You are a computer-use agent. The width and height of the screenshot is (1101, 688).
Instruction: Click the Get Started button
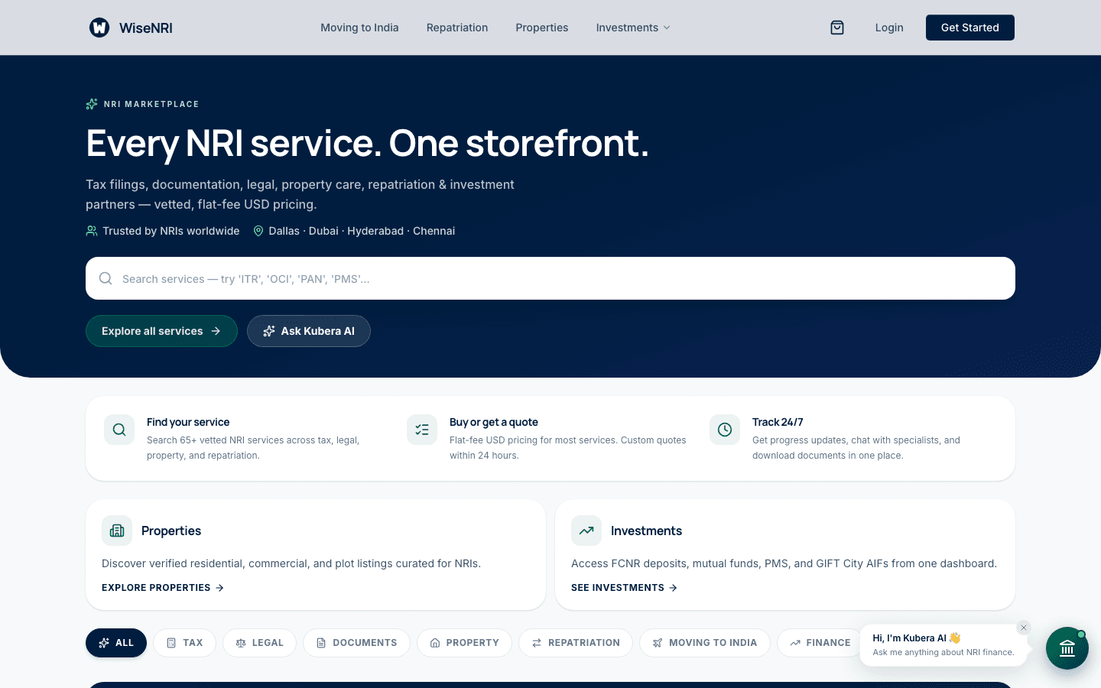[970, 28]
